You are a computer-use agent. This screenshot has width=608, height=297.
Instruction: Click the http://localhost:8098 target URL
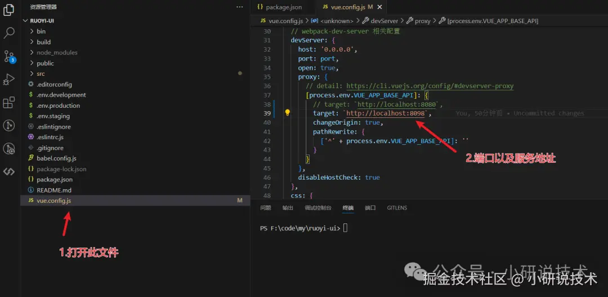pos(387,113)
